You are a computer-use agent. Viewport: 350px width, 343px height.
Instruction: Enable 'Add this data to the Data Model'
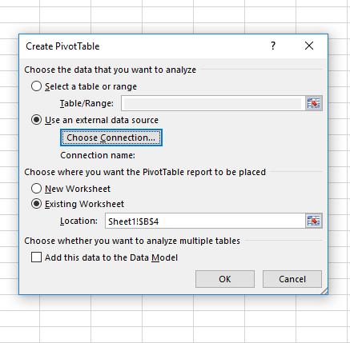36,257
